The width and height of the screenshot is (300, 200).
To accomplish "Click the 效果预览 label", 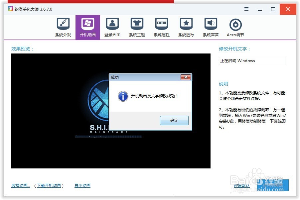I will [x=22, y=49].
